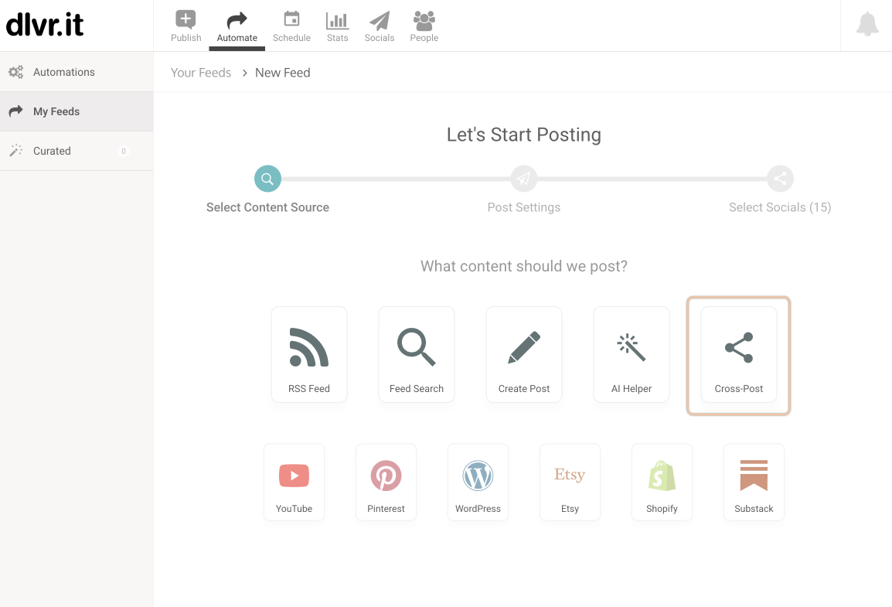Image resolution: width=892 pixels, height=607 pixels.
Task: Click the dlvr.it logo
Action: point(44,25)
